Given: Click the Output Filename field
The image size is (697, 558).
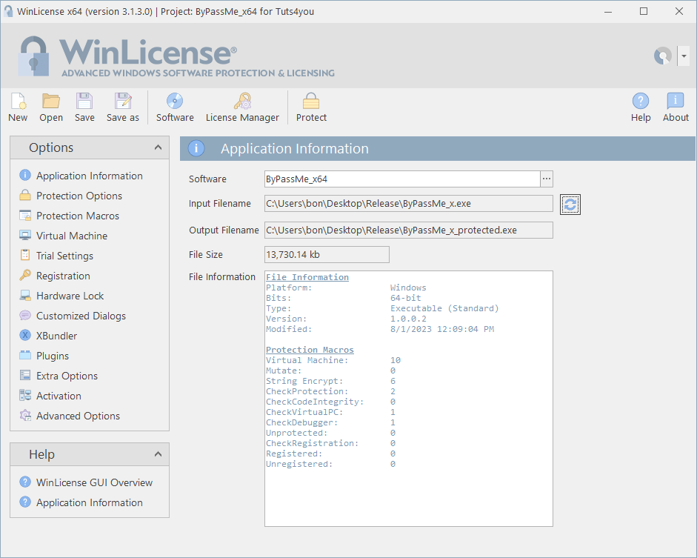Looking at the screenshot, I should pyautogui.click(x=409, y=230).
